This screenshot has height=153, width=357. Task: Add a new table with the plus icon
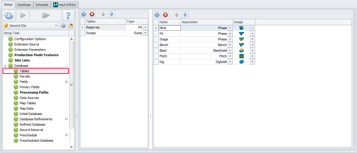pyautogui.click(x=84, y=14)
